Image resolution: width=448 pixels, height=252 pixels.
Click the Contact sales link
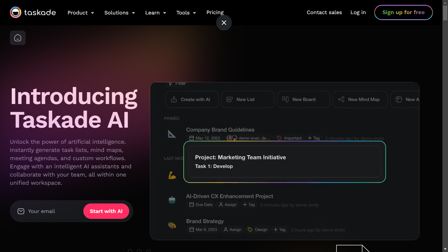[324, 12]
